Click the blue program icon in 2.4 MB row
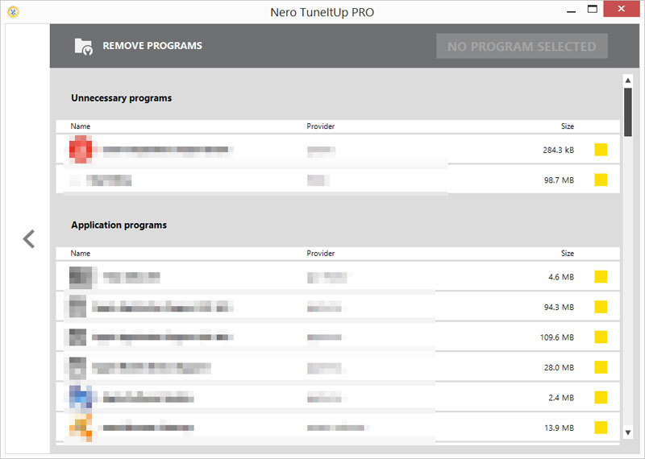The width and height of the screenshot is (645, 459). (x=81, y=397)
